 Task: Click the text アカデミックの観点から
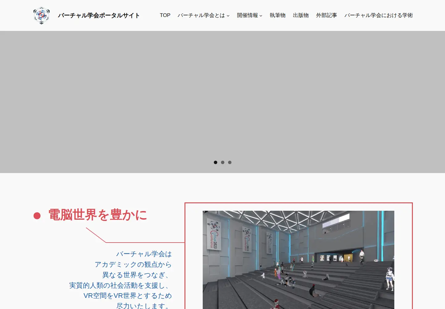tap(133, 265)
